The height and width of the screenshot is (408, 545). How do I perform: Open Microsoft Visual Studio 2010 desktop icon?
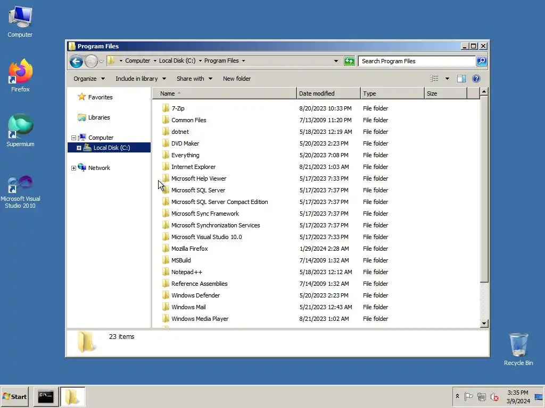20,192
